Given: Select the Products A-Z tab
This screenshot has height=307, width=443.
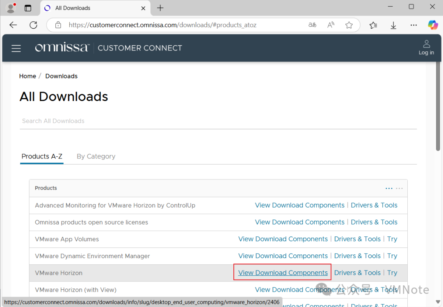Looking at the screenshot, I should (42, 156).
